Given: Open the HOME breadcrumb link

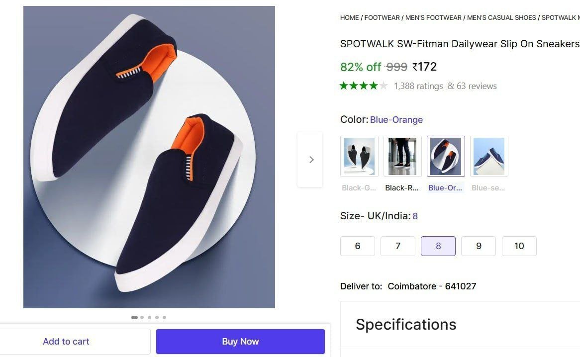Looking at the screenshot, I should (x=349, y=17).
